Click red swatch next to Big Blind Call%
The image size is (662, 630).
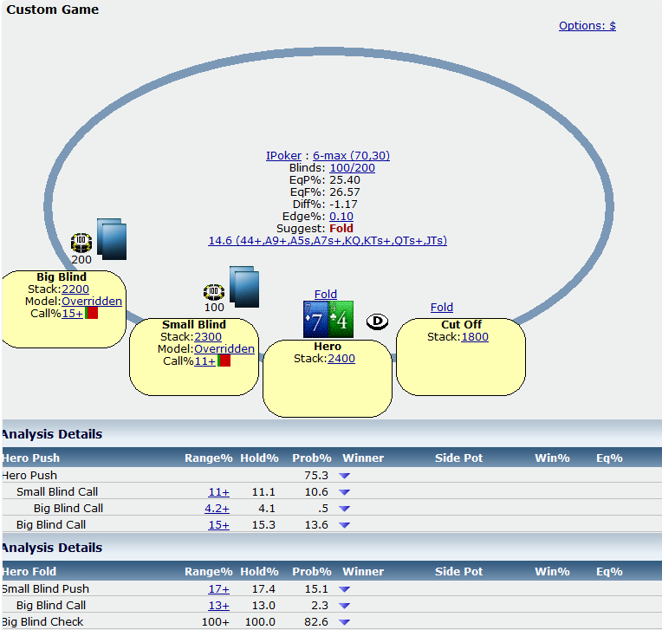tap(92, 313)
